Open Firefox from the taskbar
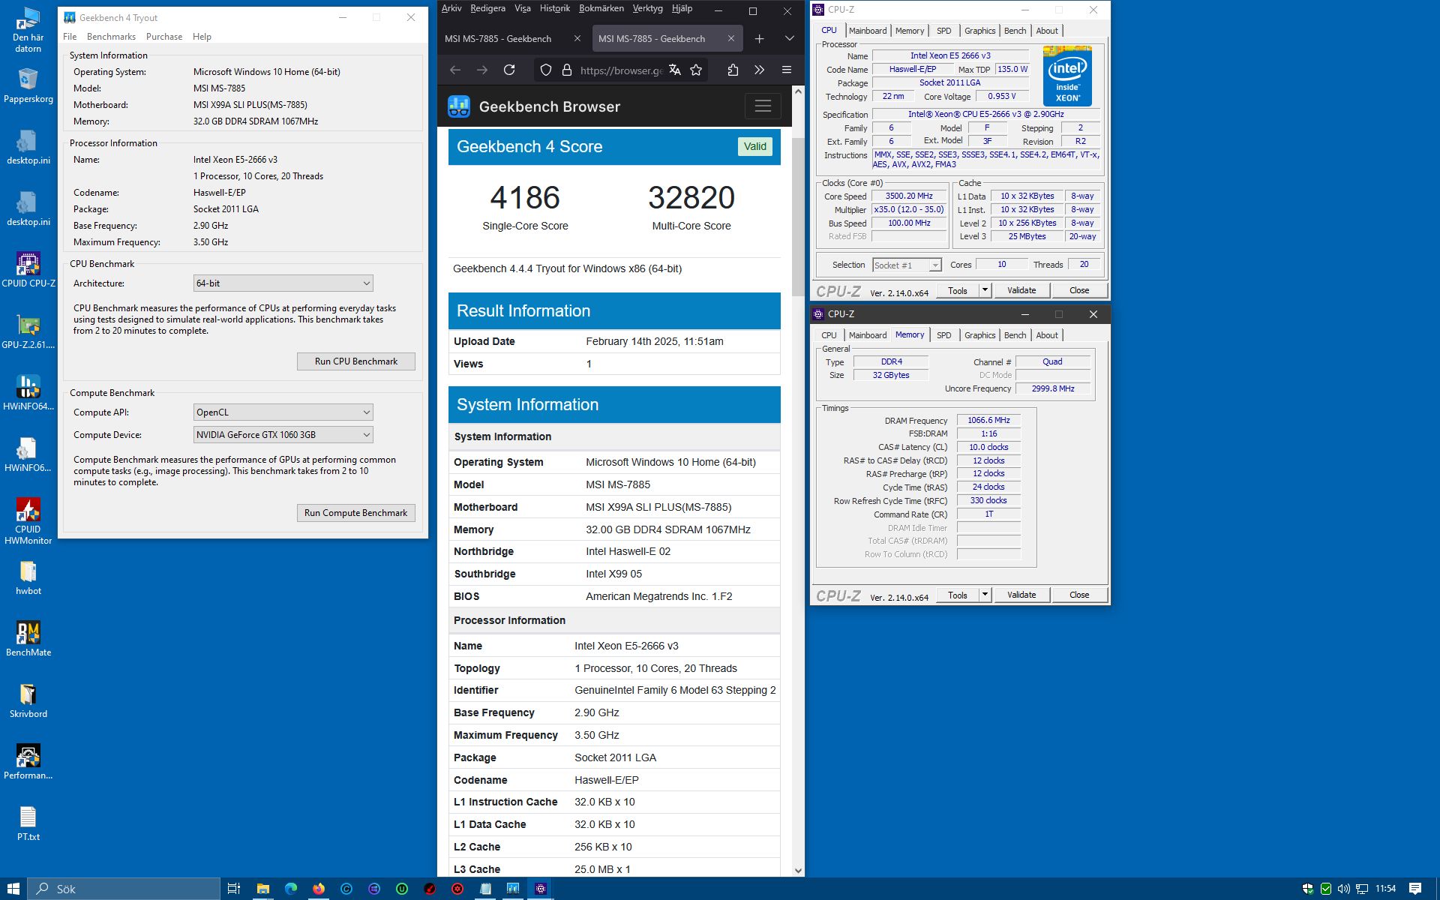 click(x=319, y=889)
